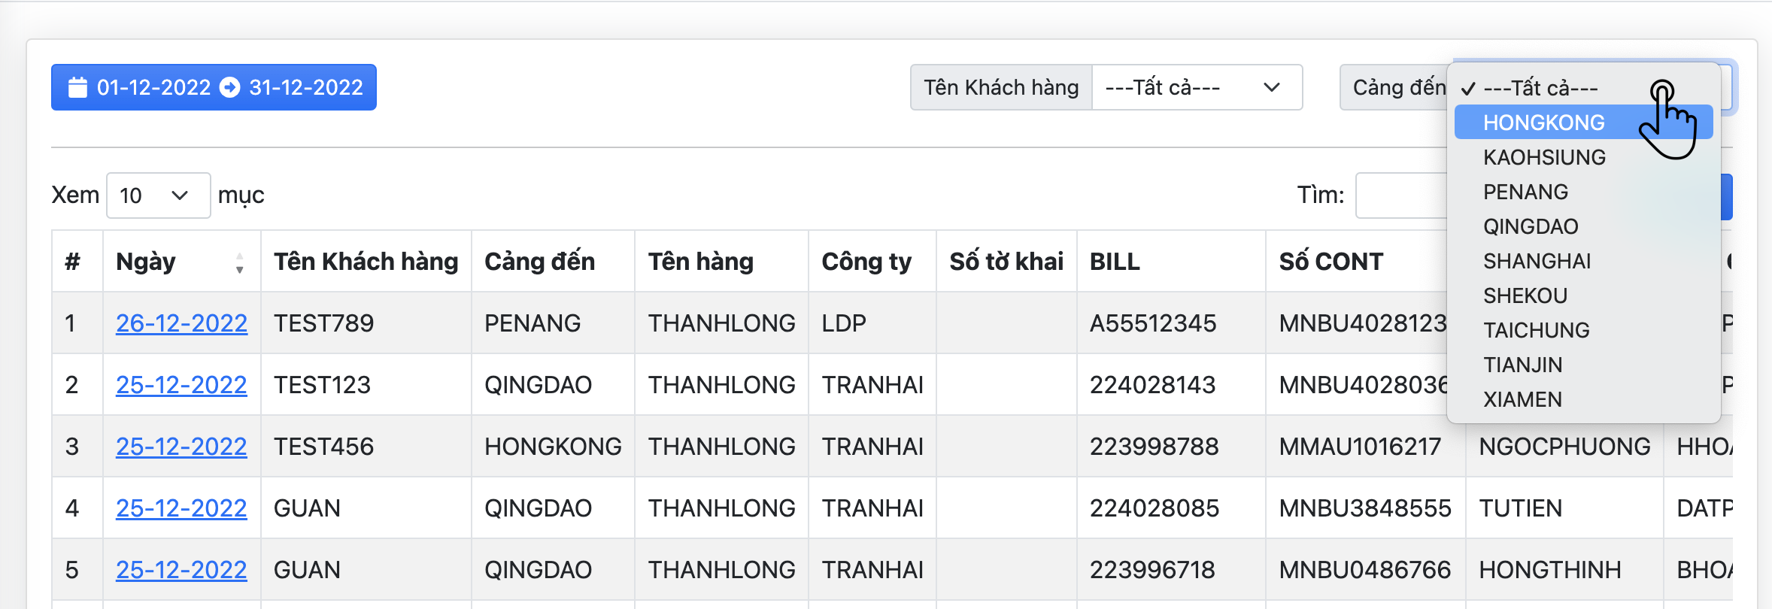Screen dimensions: 1772x609
Task: Select SHEKOU port option
Action: (x=1525, y=295)
